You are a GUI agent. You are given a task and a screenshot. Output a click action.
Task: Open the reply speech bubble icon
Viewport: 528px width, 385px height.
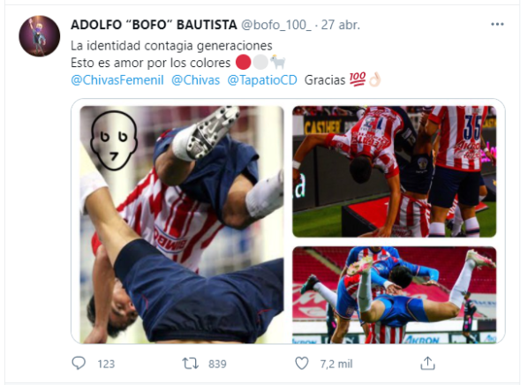79,363
